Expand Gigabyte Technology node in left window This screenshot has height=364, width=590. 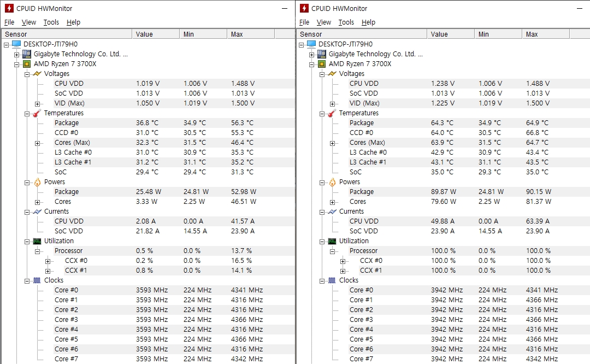16,55
